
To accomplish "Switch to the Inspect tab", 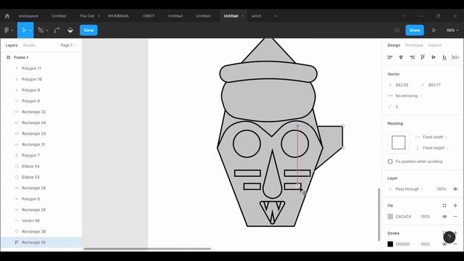I will tap(435, 45).
